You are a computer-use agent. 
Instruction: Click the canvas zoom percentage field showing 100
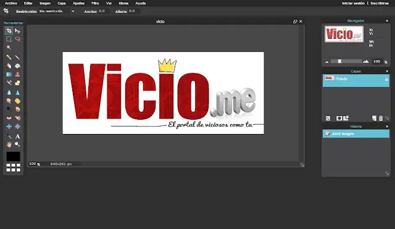click(x=33, y=164)
